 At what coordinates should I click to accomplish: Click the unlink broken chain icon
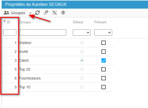[55, 13]
